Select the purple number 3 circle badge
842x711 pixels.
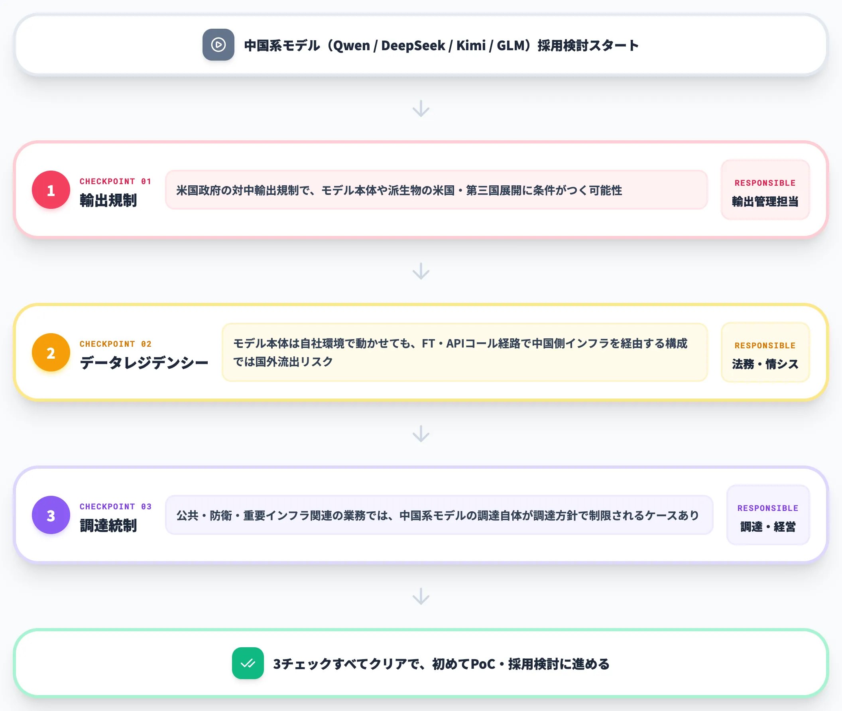(51, 515)
